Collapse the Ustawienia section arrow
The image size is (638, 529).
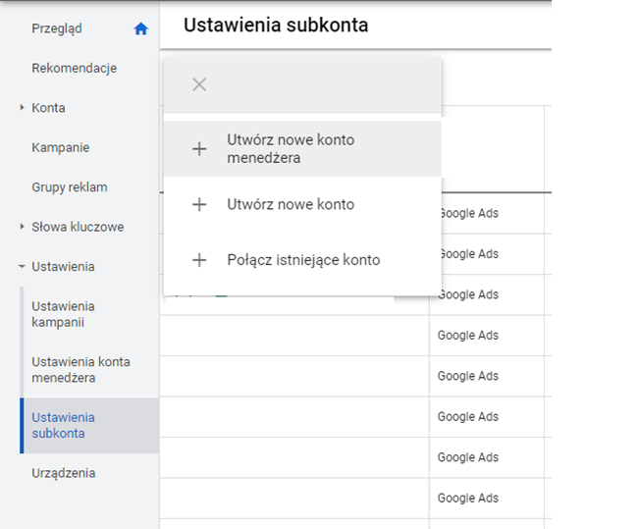tap(22, 267)
